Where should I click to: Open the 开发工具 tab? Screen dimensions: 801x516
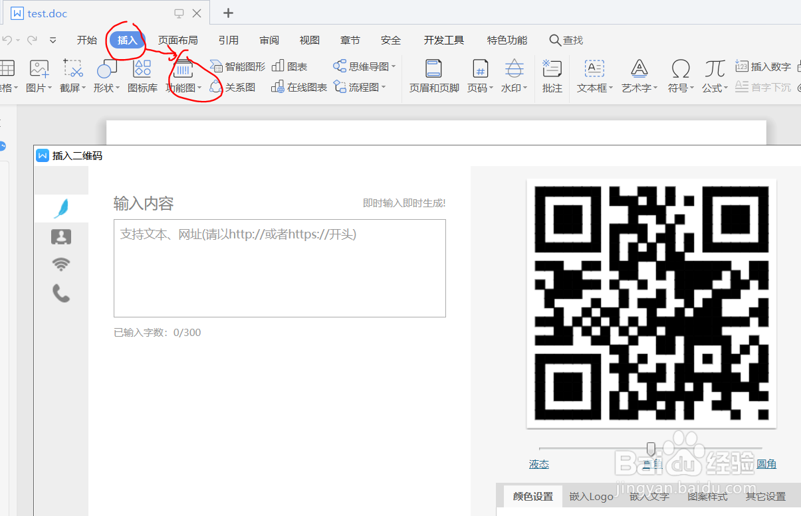click(x=444, y=41)
